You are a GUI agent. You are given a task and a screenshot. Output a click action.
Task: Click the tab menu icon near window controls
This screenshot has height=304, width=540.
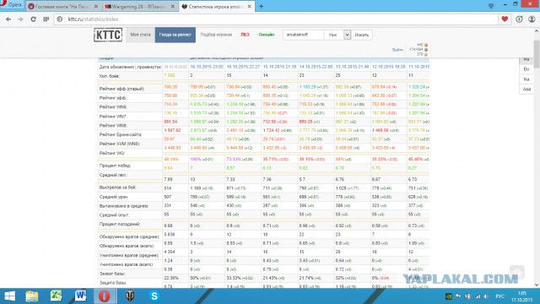point(491,6)
